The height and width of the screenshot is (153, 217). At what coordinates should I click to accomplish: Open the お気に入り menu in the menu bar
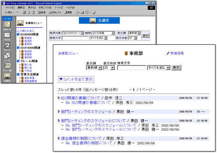click(45, 7)
